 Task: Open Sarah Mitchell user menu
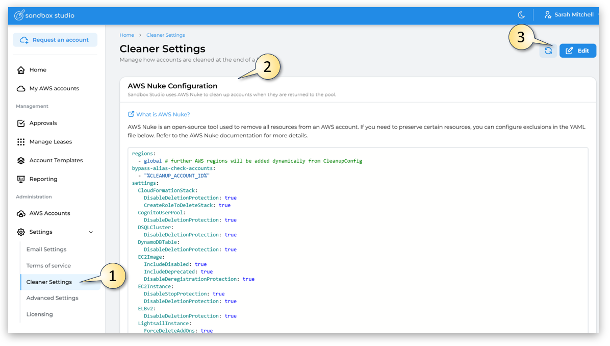(x=569, y=15)
